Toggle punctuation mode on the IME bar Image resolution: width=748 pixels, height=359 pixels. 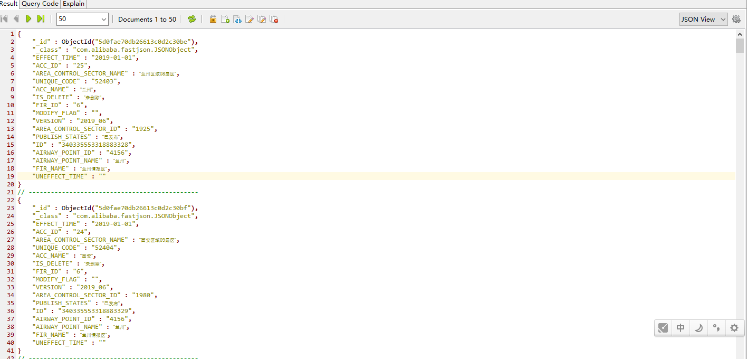click(x=716, y=328)
